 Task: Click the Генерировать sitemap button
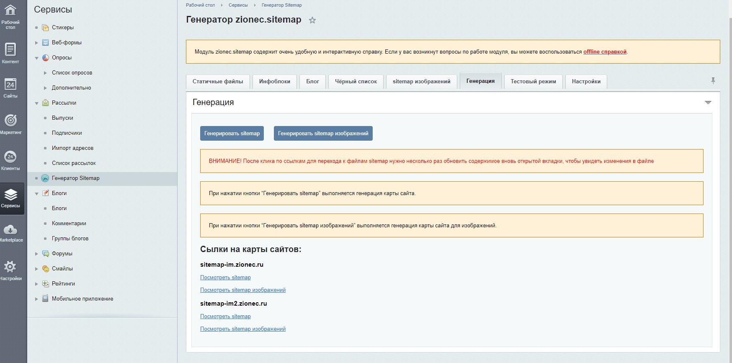tap(232, 134)
